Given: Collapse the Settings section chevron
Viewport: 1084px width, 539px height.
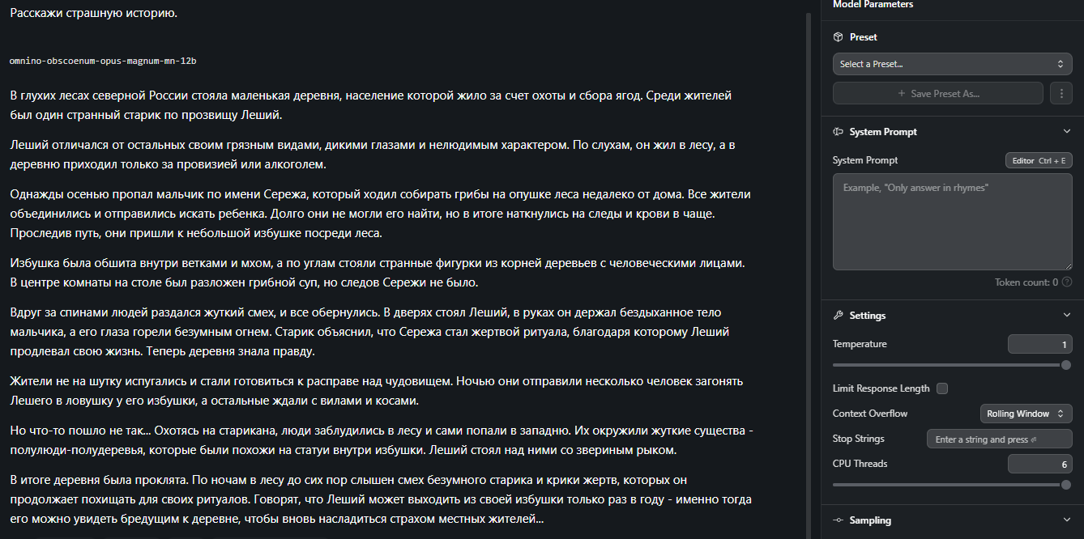Looking at the screenshot, I should tap(1066, 316).
